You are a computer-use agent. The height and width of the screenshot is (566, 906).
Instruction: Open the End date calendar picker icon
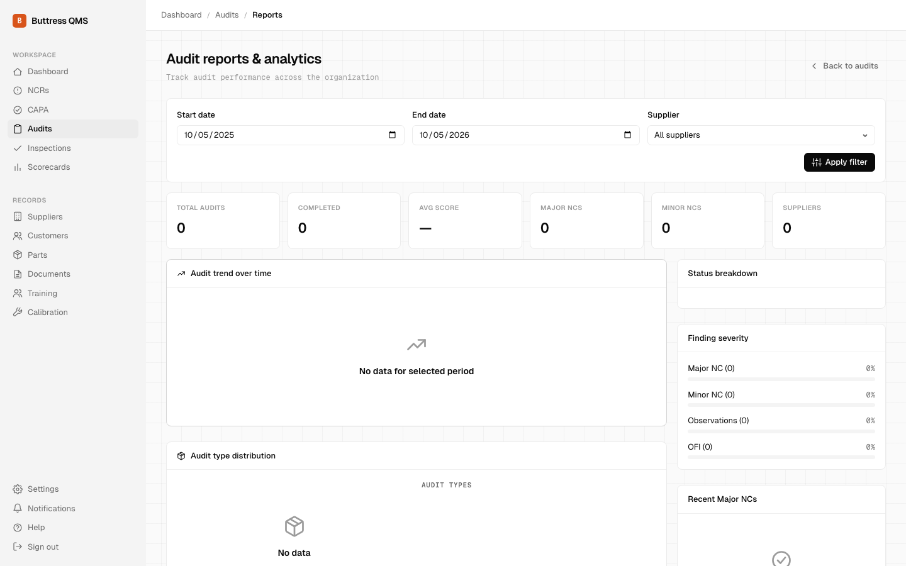tap(627, 135)
